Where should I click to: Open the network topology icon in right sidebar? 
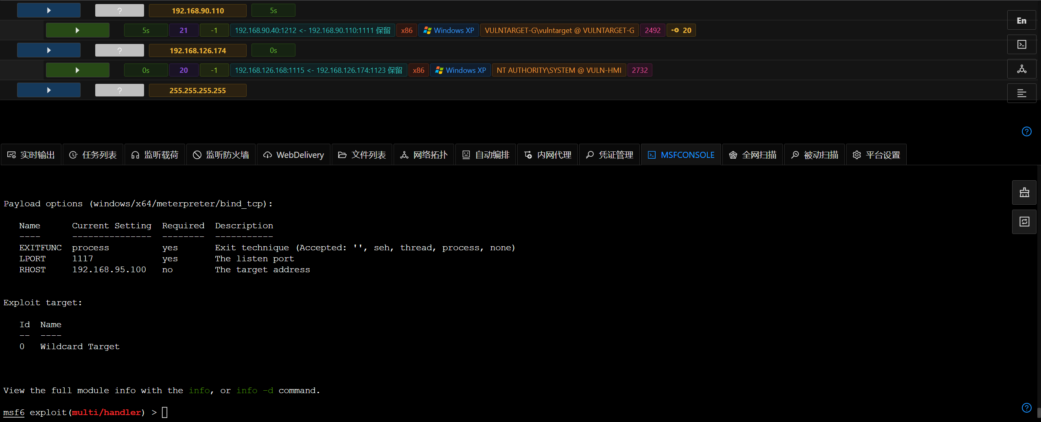[x=1021, y=69]
